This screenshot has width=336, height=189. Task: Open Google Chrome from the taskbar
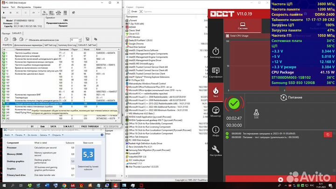[x=64, y=186]
